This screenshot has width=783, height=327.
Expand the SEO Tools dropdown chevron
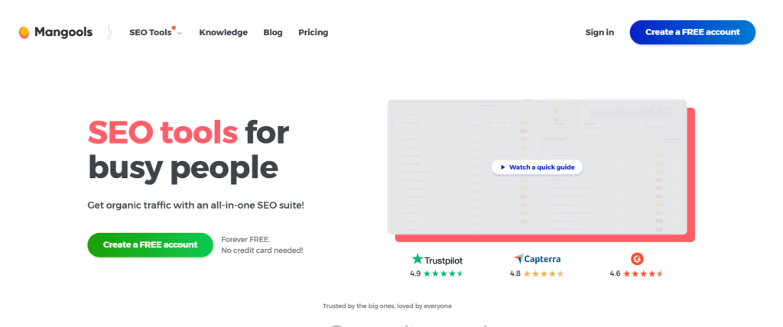click(180, 34)
